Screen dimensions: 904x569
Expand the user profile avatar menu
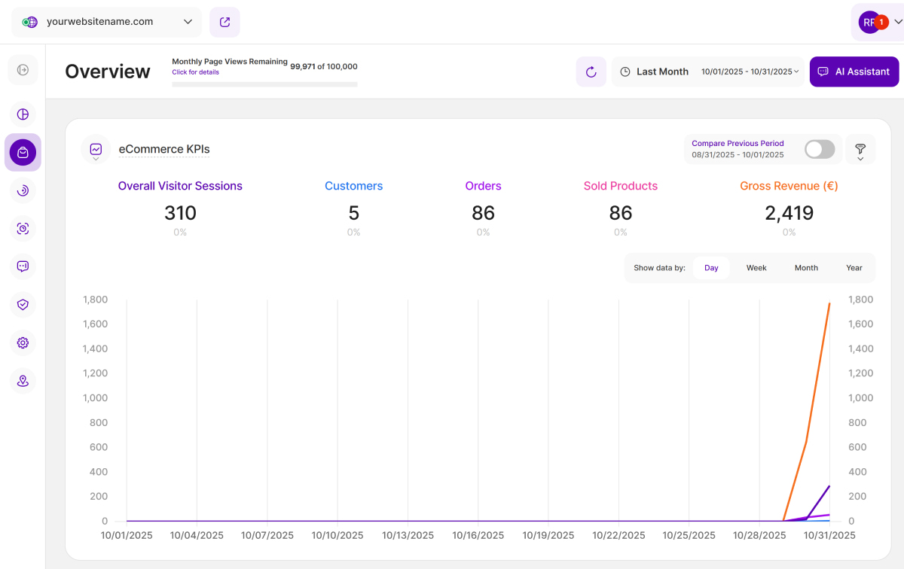[877, 22]
